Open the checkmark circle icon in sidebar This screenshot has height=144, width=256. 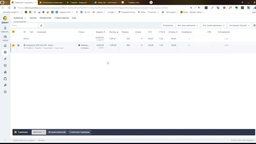click(5, 66)
